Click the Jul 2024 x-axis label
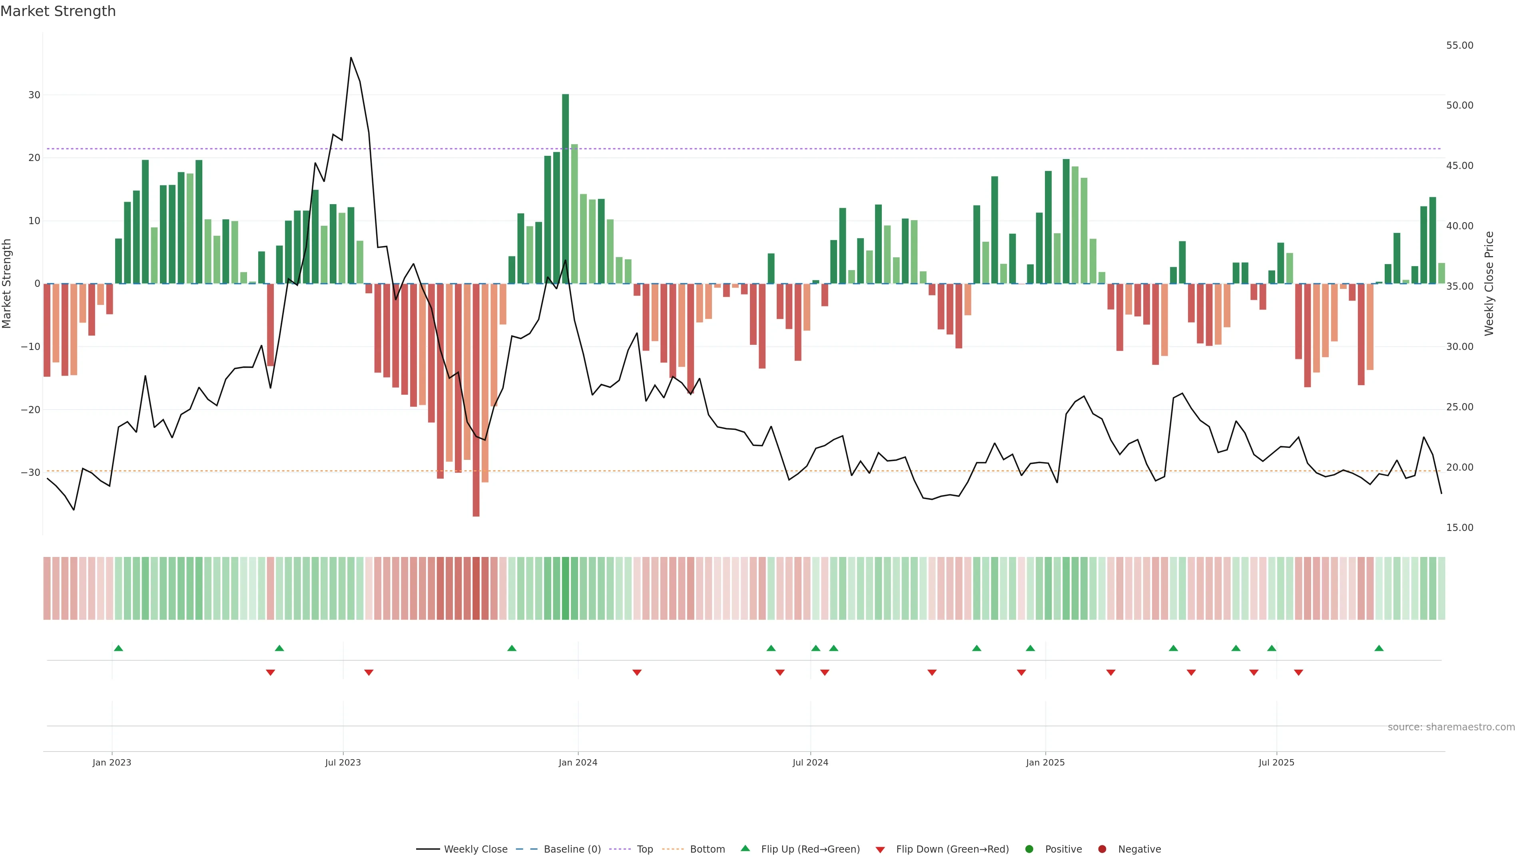Viewport: 1535px width, 863px height. pyautogui.click(x=810, y=762)
